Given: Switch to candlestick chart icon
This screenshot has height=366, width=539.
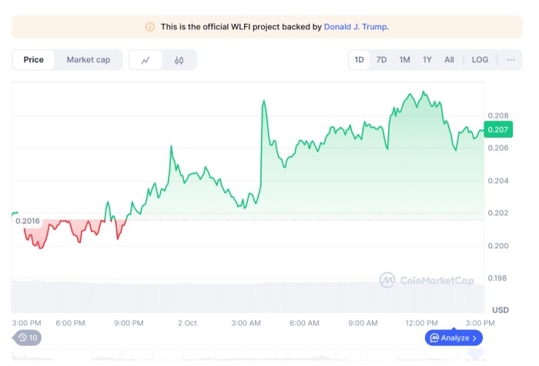Looking at the screenshot, I should pos(179,60).
